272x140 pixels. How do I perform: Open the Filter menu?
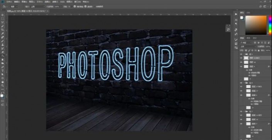[x=55, y=2]
